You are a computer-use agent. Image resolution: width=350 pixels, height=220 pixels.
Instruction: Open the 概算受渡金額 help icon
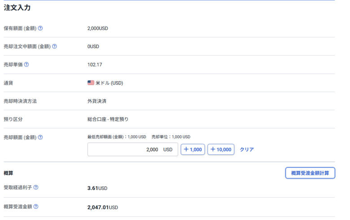pos(36,207)
